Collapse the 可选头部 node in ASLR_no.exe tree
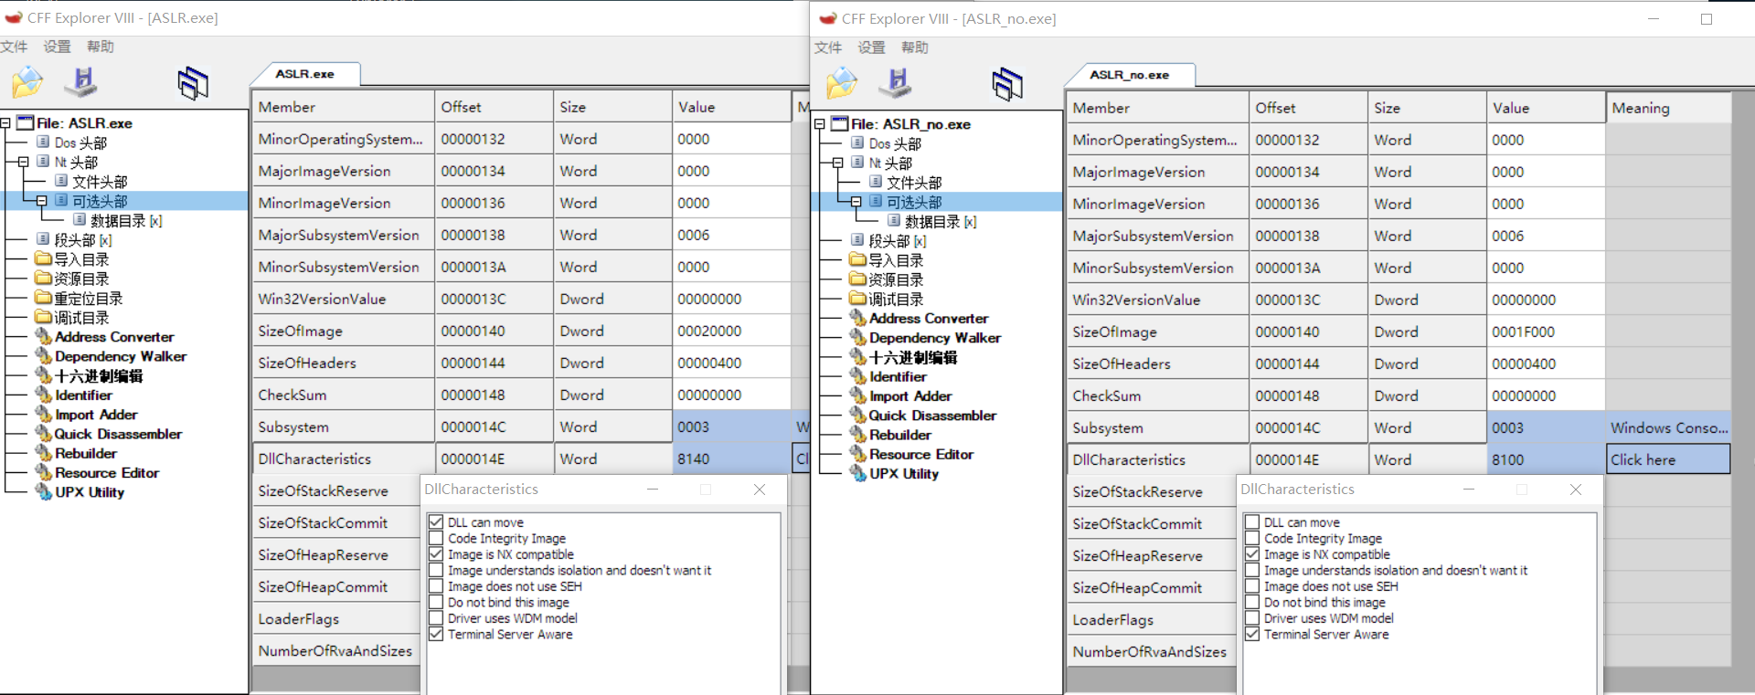 856,202
